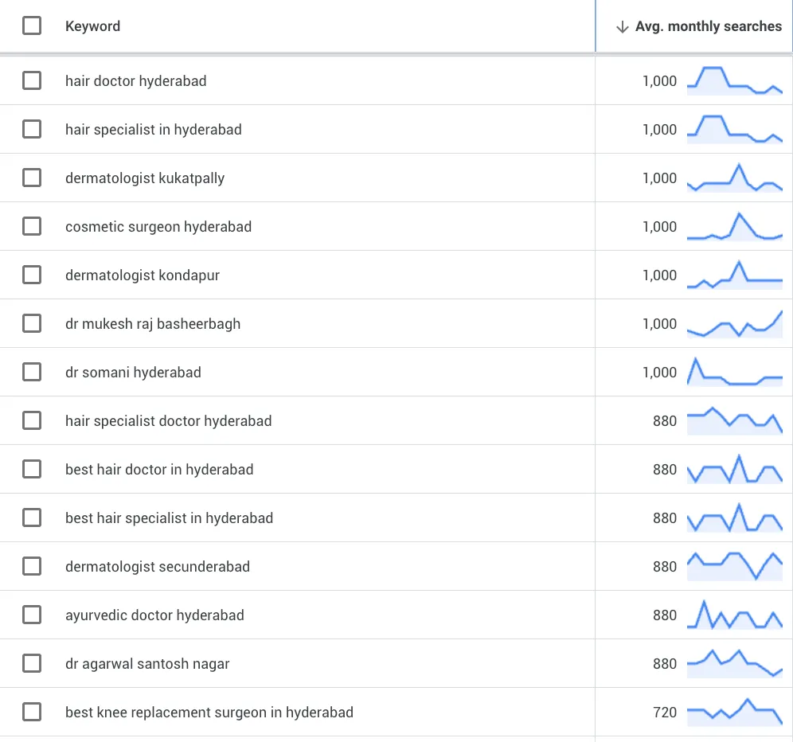The width and height of the screenshot is (793, 742).
Task: Check 'best hair specialist in hyderabad' checkbox
Action: pos(32,517)
